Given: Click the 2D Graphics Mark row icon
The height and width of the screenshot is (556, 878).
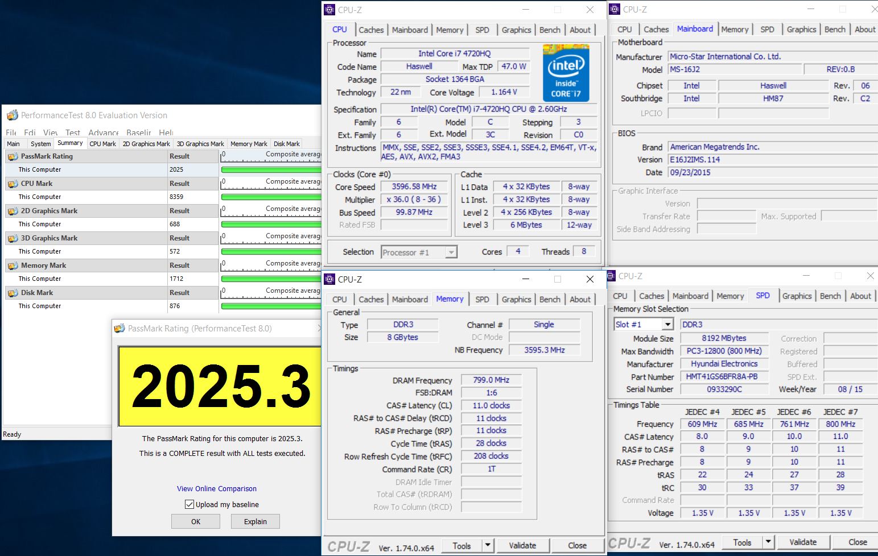Looking at the screenshot, I should tap(13, 211).
